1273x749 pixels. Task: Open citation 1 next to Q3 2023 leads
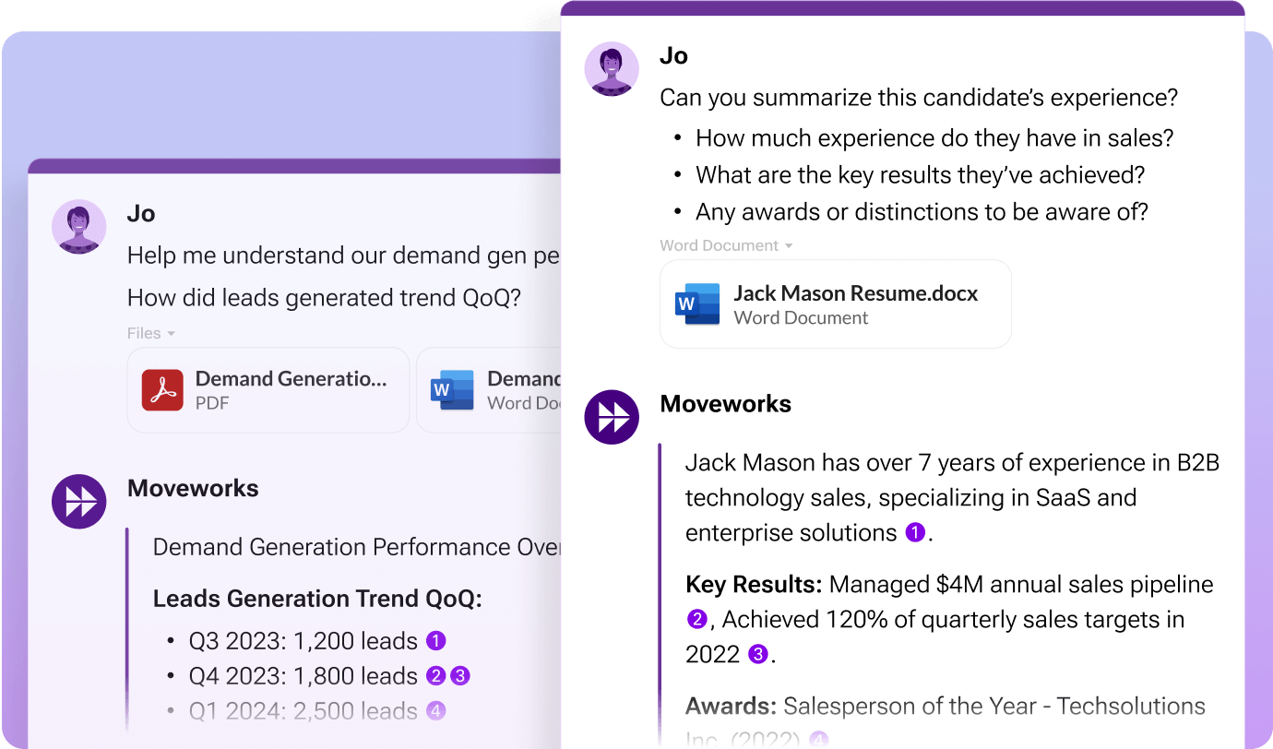pyautogui.click(x=436, y=641)
